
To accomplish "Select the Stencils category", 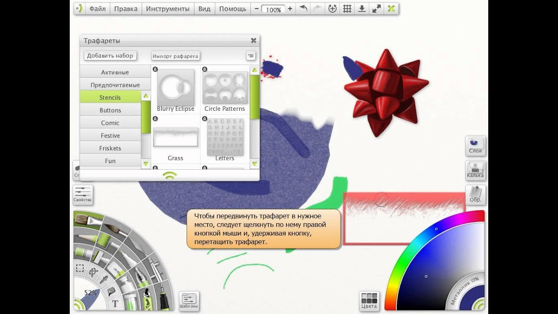I will click(x=110, y=97).
